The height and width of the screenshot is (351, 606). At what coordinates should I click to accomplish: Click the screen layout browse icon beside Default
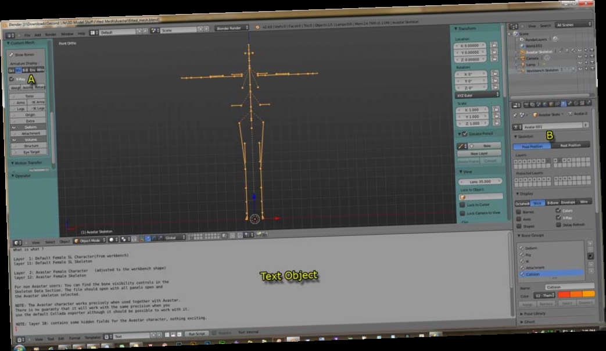click(93, 33)
